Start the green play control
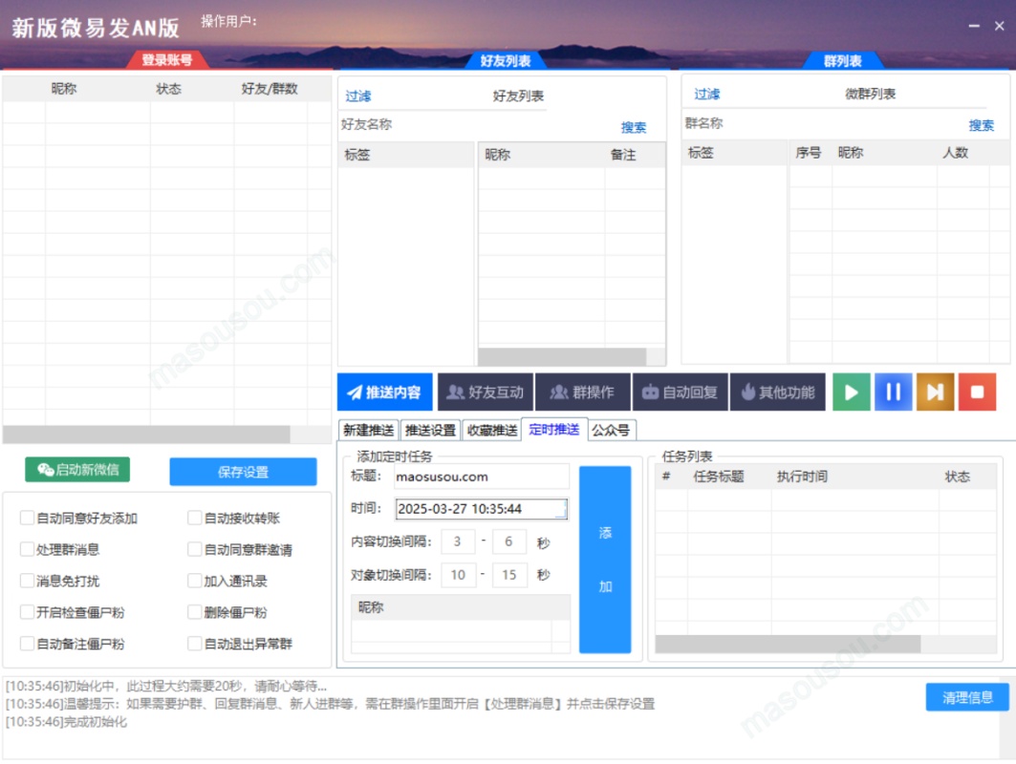This screenshot has height=764, width=1016. pyautogui.click(x=851, y=392)
